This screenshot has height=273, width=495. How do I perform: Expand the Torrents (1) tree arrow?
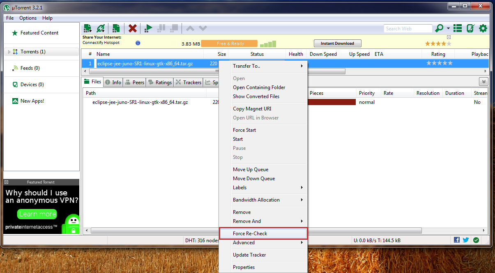point(9,52)
